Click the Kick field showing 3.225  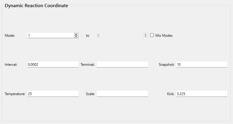click(x=202, y=94)
